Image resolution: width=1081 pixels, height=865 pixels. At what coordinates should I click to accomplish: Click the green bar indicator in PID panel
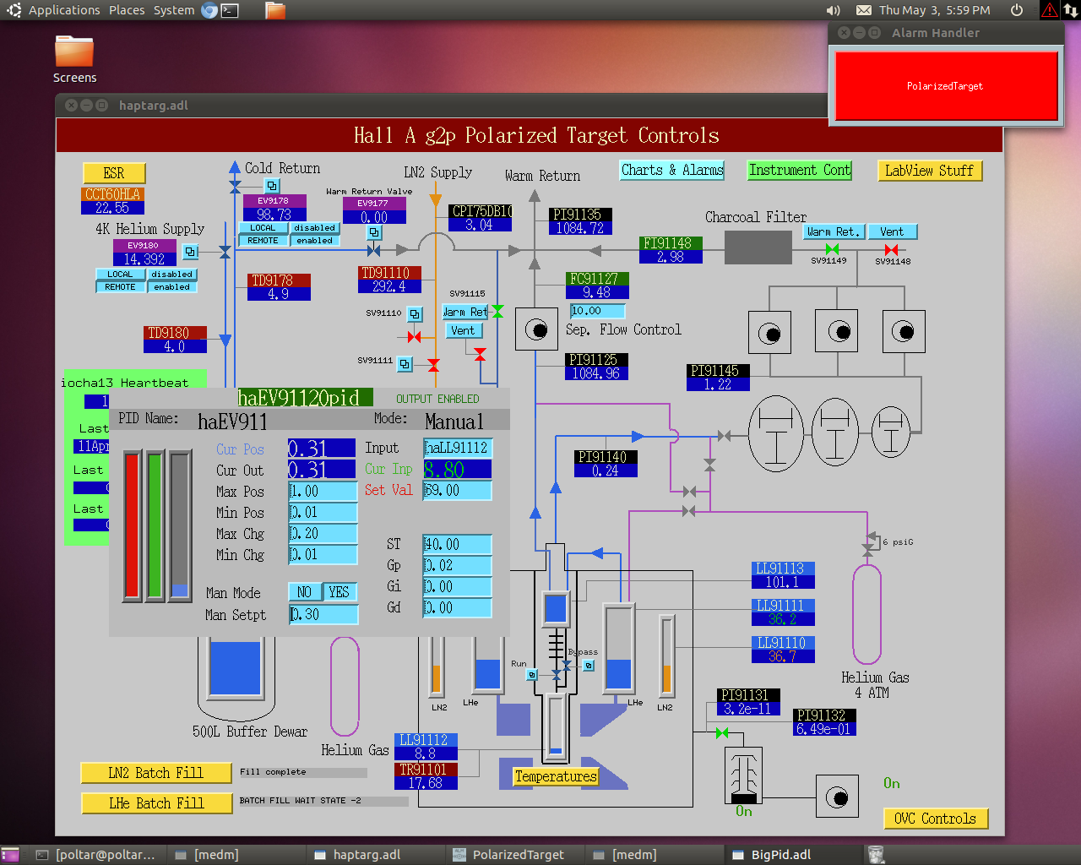(155, 525)
